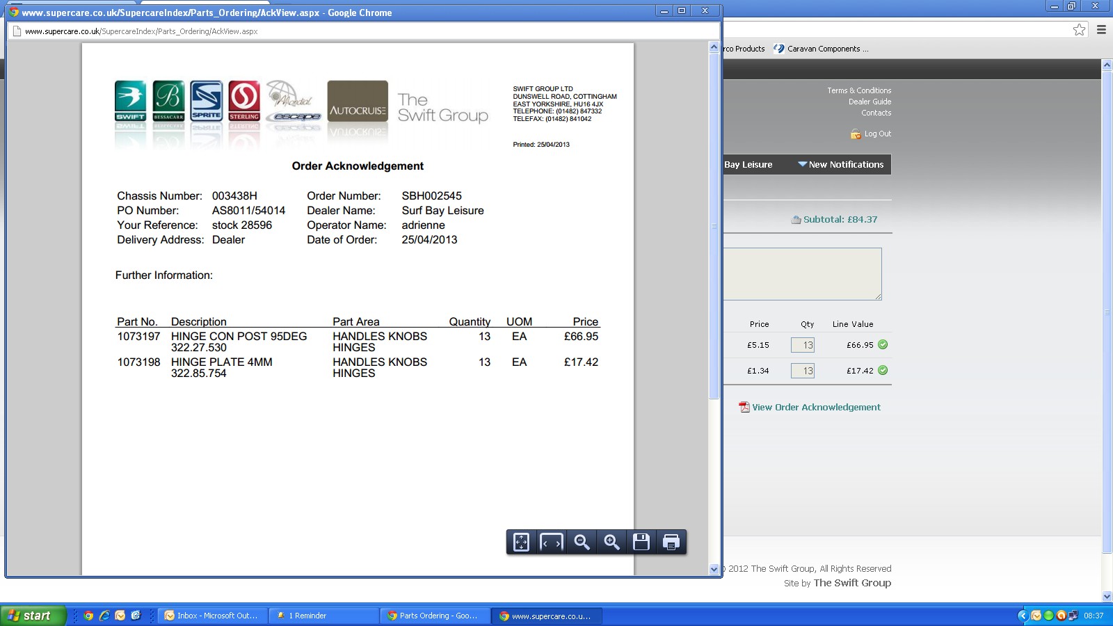Image resolution: width=1113 pixels, height=626 pixels.
Task: Zoom in on the PDF document
Action: 611,542
